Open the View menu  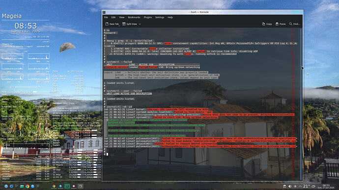(122, 18)
